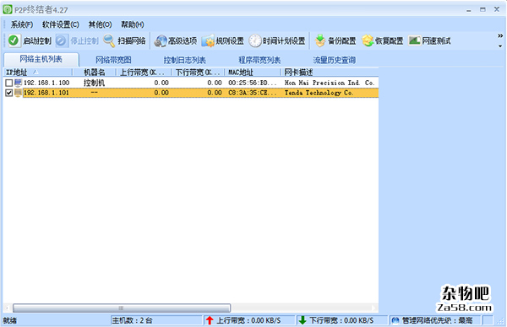Screen dimensions: 507x327
Task: Click the 启动控制 label
Action: point(37,41)
